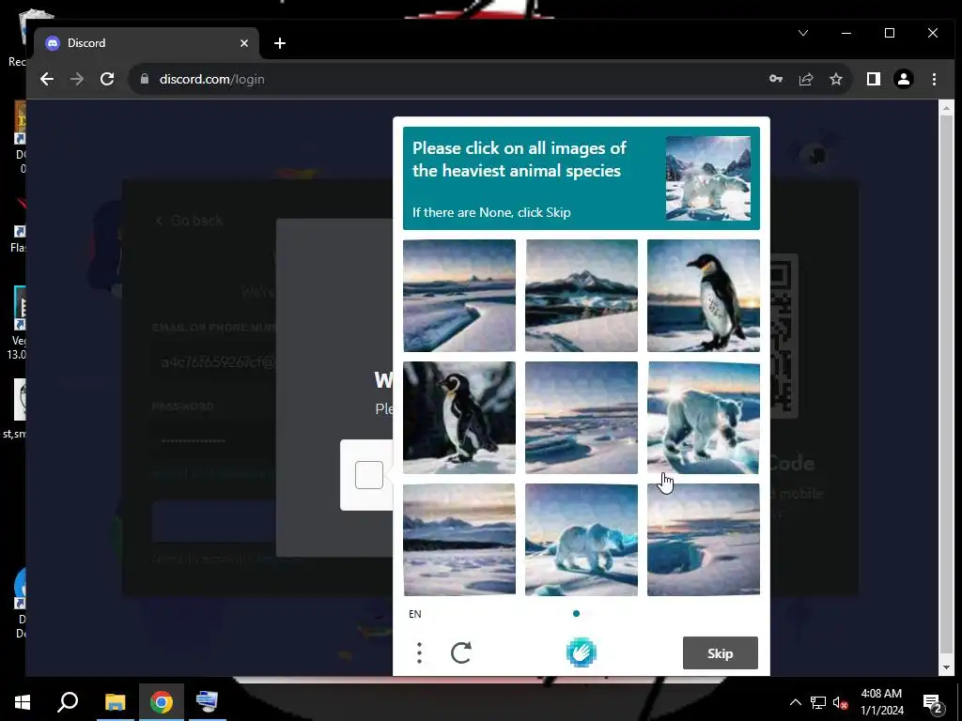Open the saved passwords key icon
This screenshot has height=721, width=962.
(x=775, y=79)
